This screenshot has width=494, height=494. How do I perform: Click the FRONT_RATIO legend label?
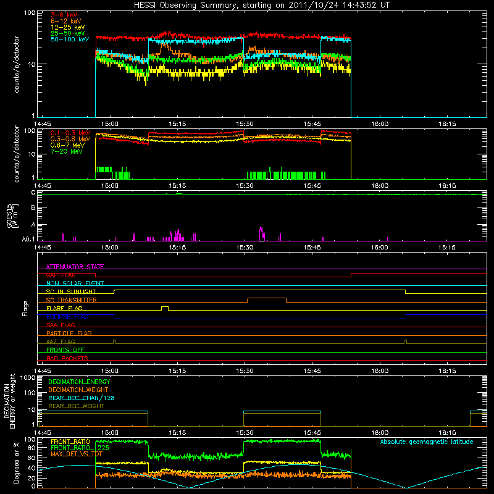pyautogui.click(x=70, y=442)
